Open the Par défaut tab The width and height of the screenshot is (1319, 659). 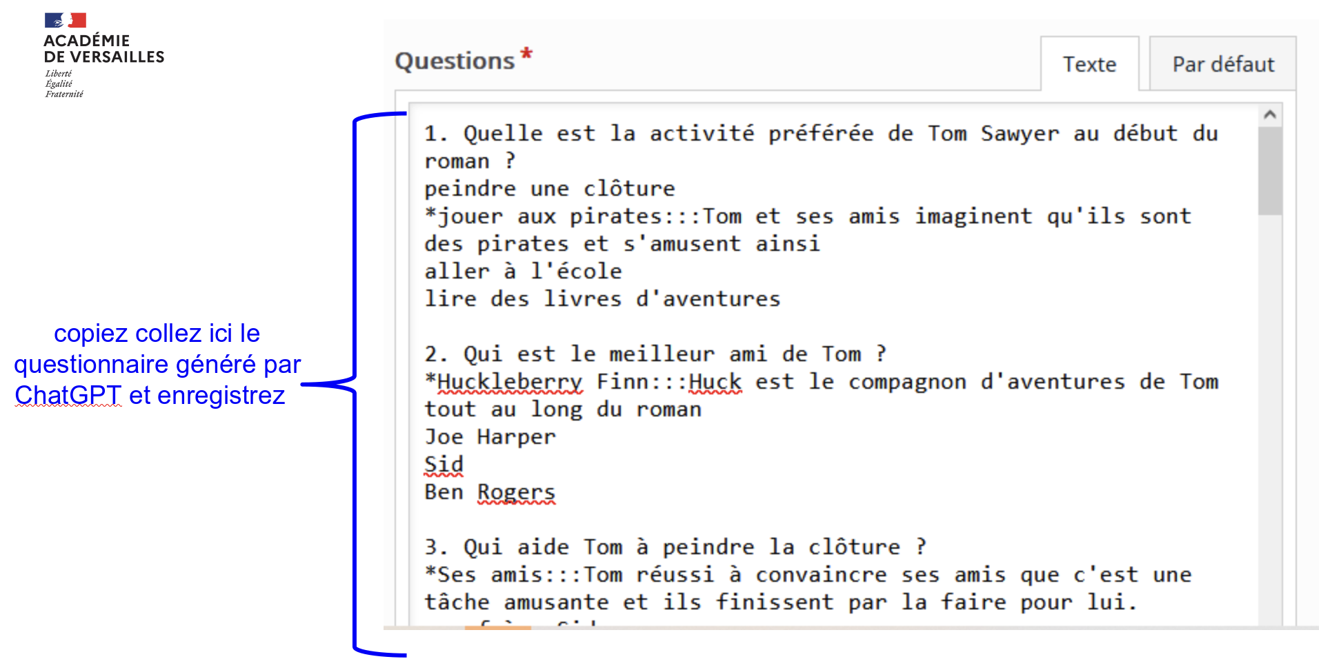click(1222, 64)
